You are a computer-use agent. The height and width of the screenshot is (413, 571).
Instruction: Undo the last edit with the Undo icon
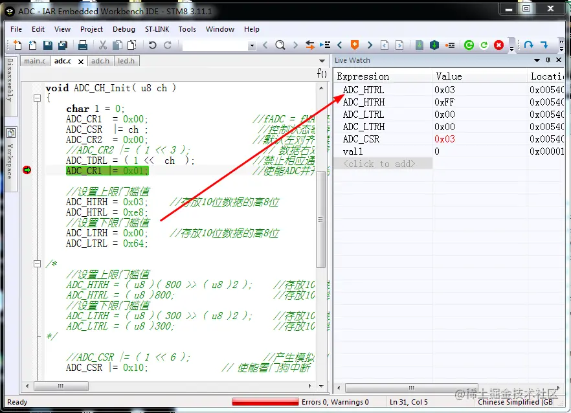(x=153, y=45)
